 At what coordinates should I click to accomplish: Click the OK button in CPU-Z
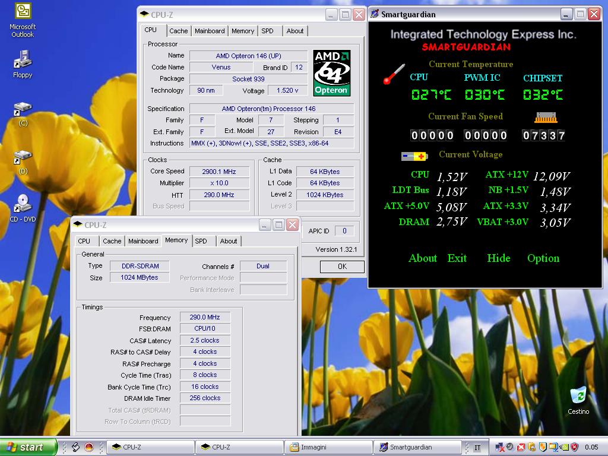click(x=342, y=267)
